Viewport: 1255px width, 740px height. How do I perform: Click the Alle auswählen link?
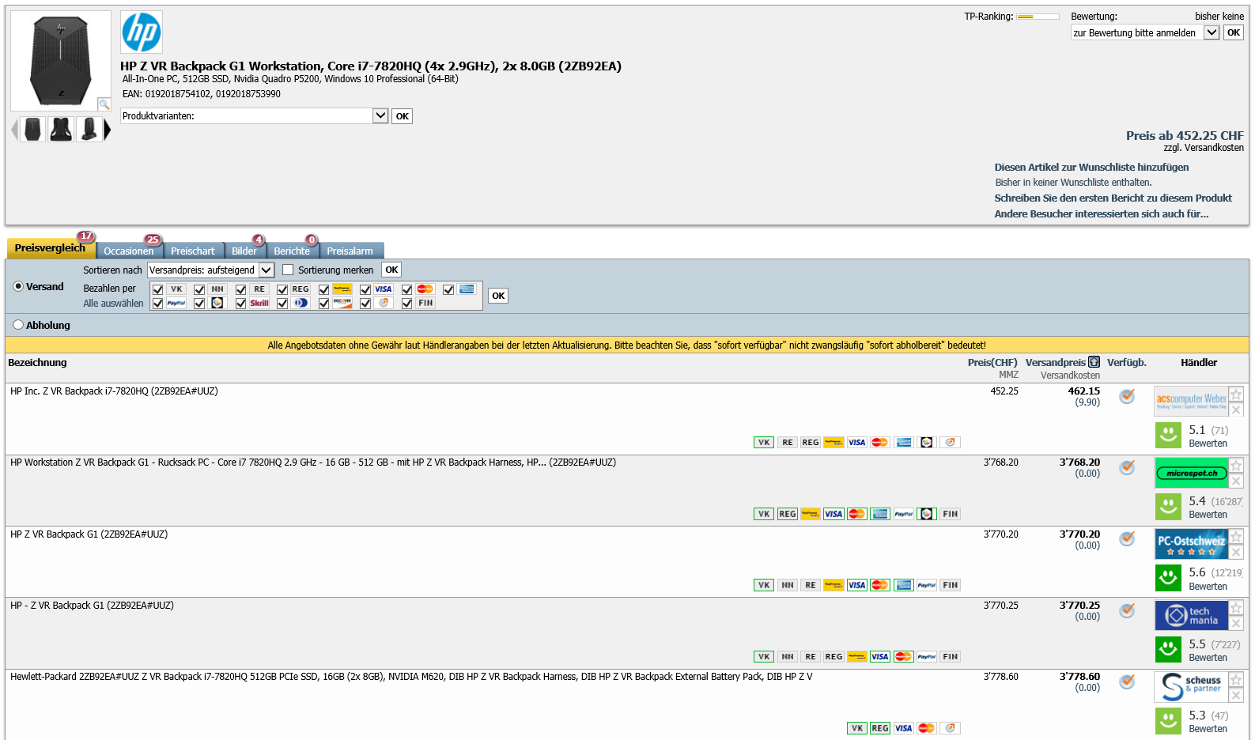113,304
